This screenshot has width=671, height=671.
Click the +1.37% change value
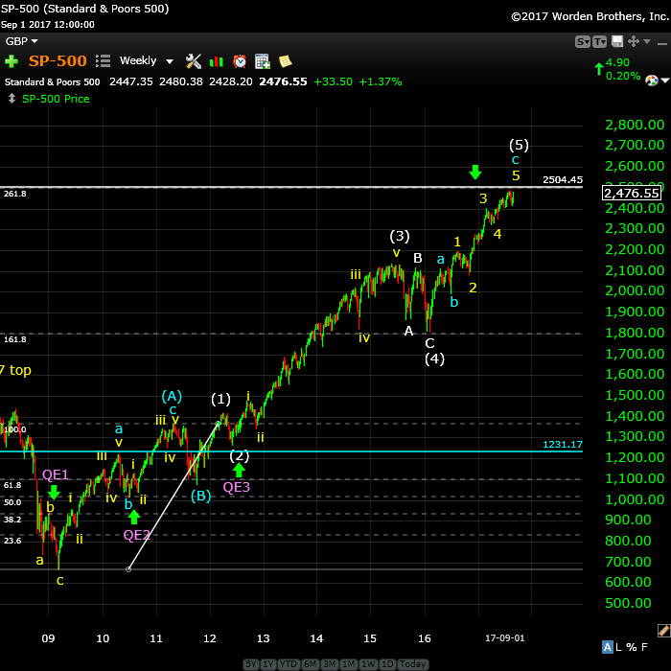(380, 81)
